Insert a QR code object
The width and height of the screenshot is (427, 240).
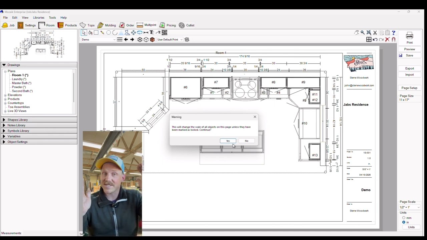pos(164,32)
